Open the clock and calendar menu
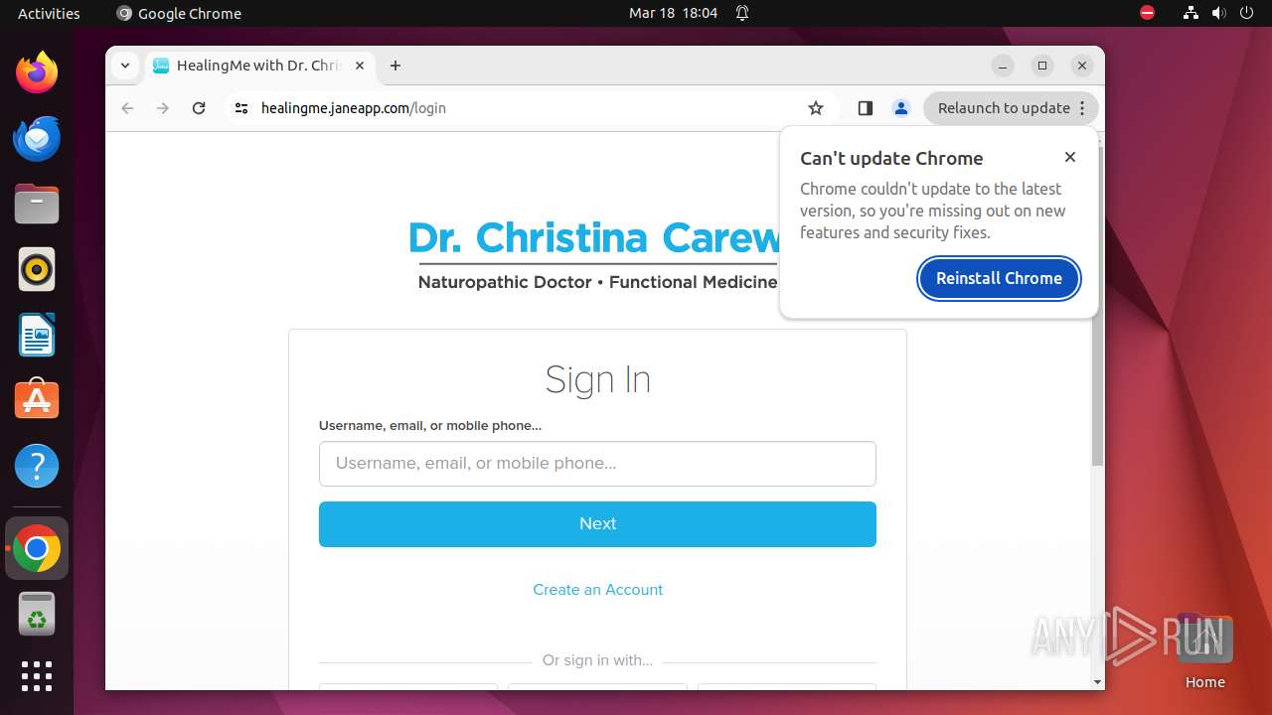 pyautogui.click(x=673, y=13)
